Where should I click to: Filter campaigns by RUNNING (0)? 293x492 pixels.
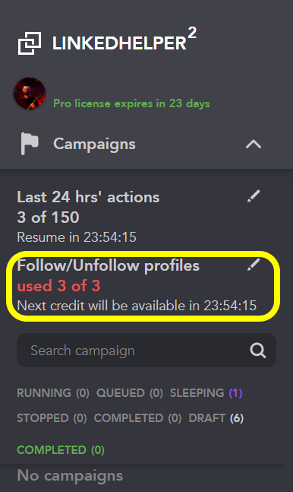53,393
